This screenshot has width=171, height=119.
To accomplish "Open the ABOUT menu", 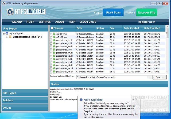I will point(60,22).
